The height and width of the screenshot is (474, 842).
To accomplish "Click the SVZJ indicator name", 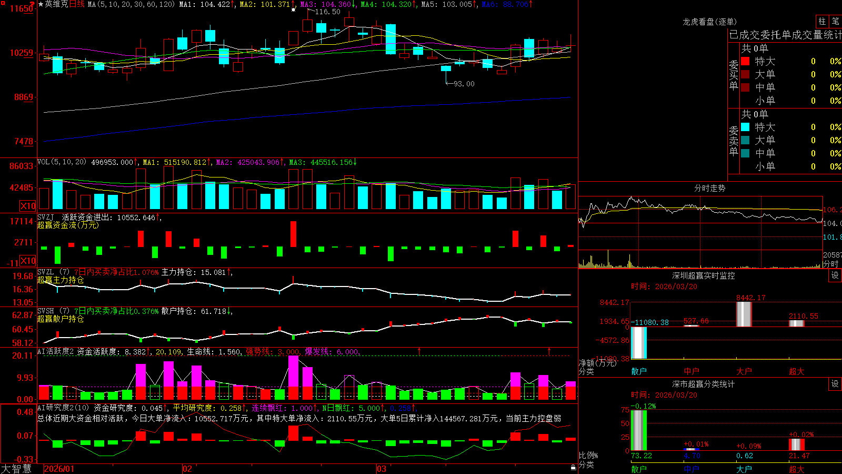I will point(46,217).
